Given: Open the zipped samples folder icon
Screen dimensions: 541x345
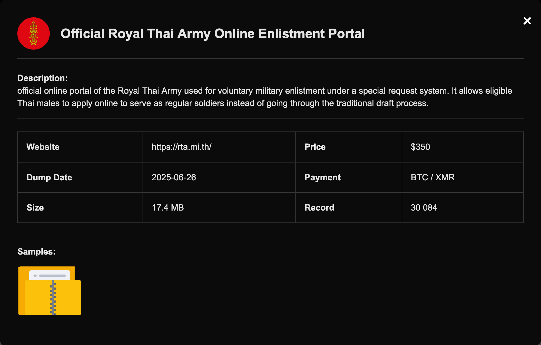Looking at the screenshot, I should [50, 291].
